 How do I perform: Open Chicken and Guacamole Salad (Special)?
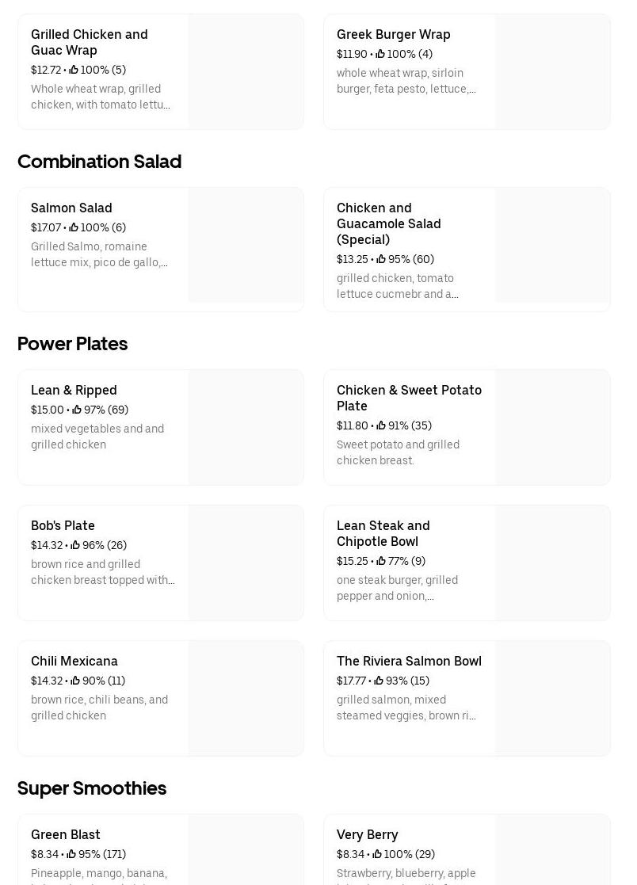(x=388, y=223)
